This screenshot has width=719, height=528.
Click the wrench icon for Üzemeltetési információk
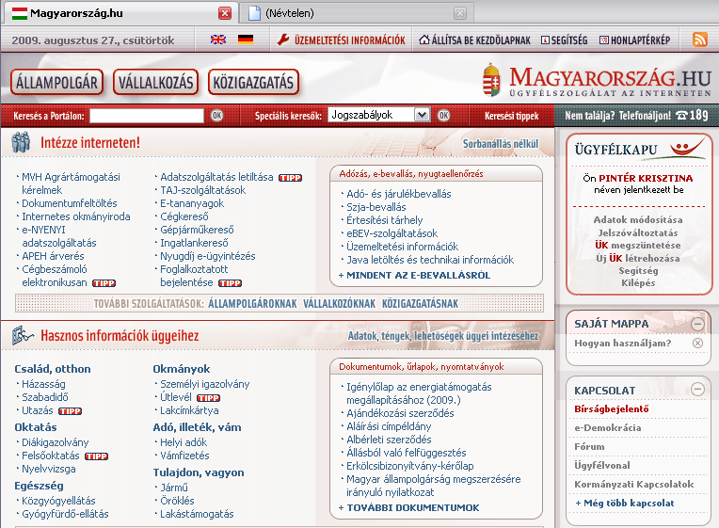click(283, 40)
